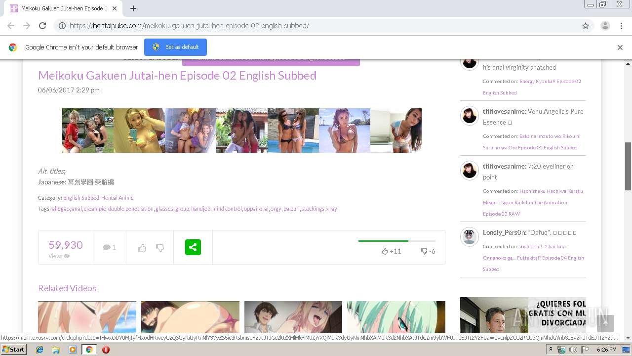The width and height of the screenshot is (632, 356).
Task: Click the Set as default button
Action: (175, 47)
